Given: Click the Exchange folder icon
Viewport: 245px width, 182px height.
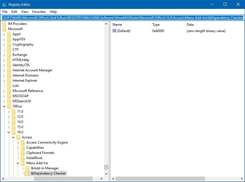Looking at the screenshot, I should (x=9, y=55).
